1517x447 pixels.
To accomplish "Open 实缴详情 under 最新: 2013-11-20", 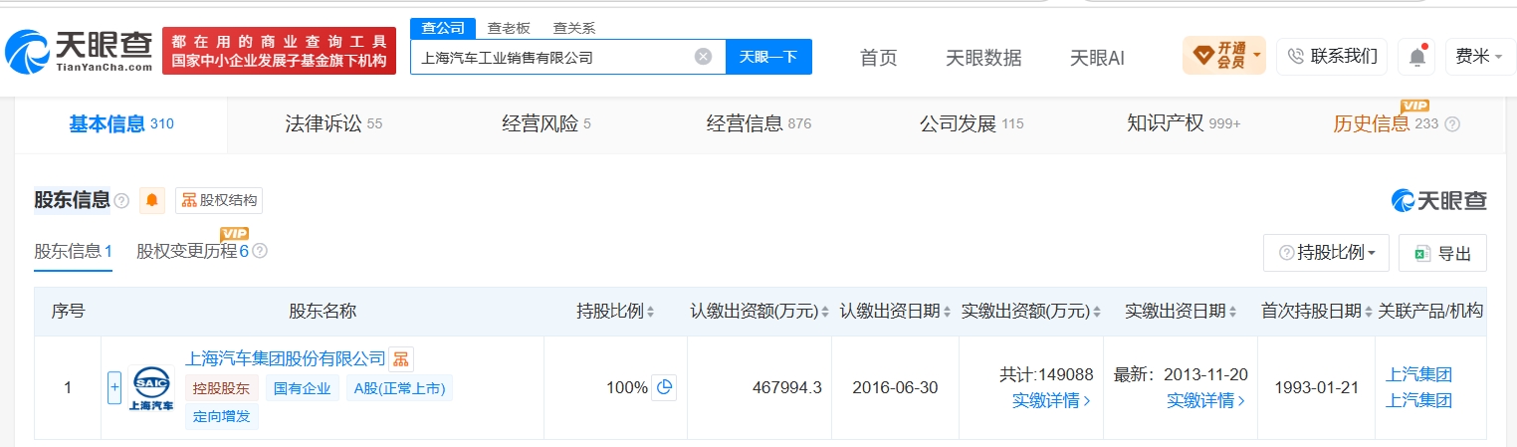I will tap(1205, 400).
